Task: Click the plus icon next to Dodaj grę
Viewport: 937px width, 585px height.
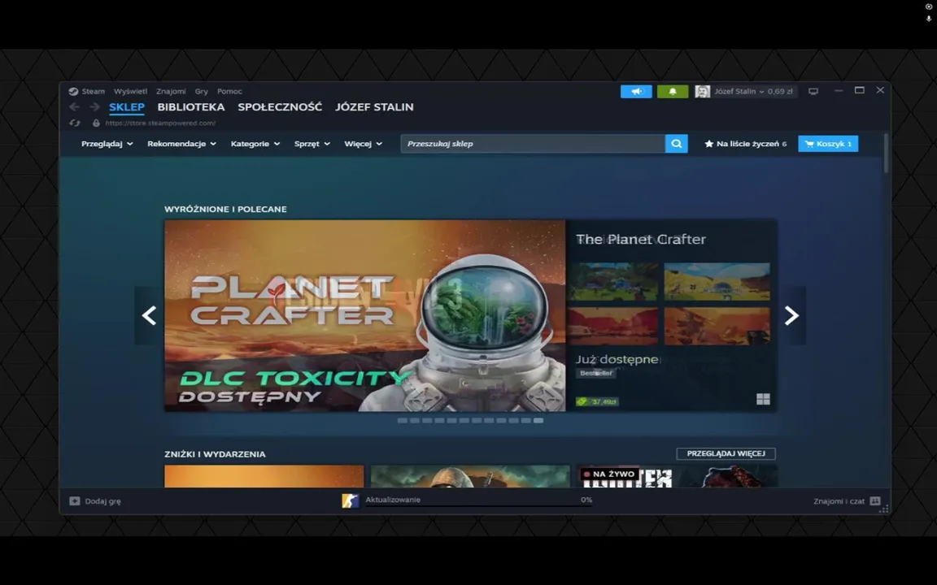Action: coord(75,501)
